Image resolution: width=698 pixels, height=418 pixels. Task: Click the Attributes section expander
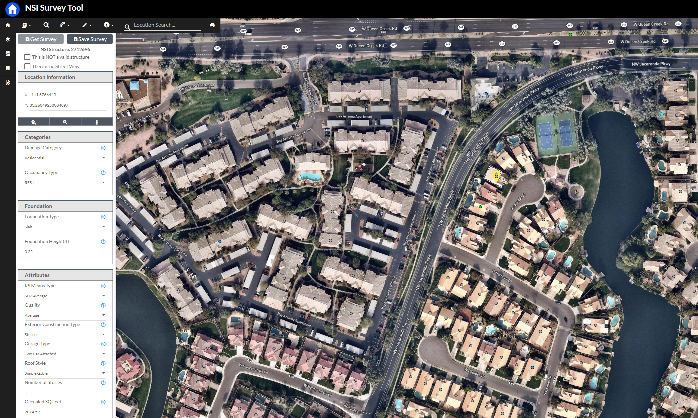(65, 275)
